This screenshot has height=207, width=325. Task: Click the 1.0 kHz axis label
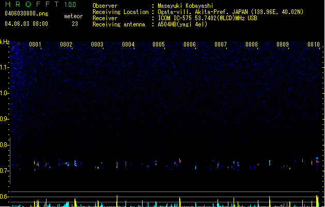[x=4, y=93]
